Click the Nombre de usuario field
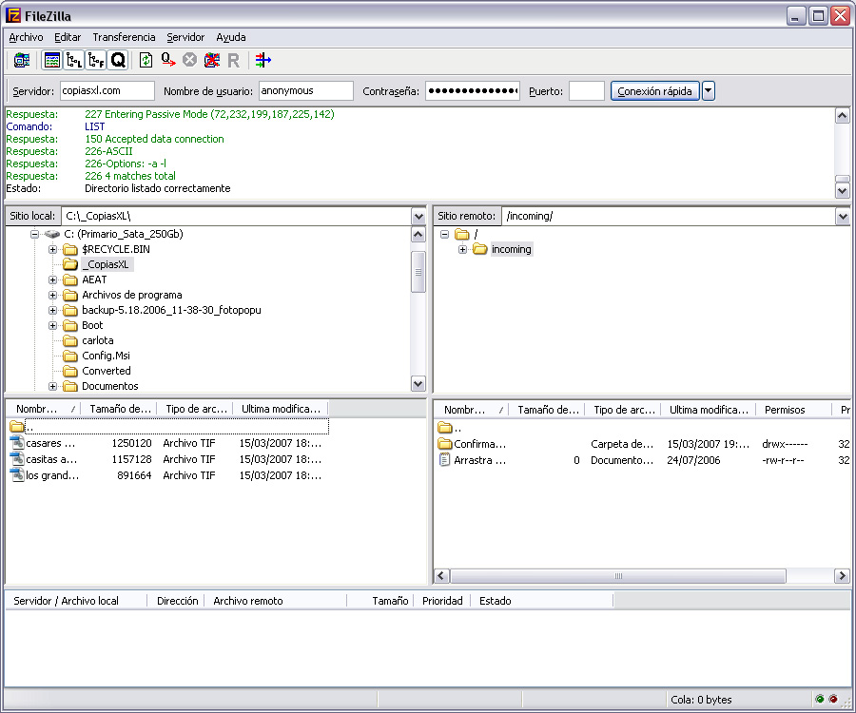Screen dimensions: 856x713 tap(306, 91)
